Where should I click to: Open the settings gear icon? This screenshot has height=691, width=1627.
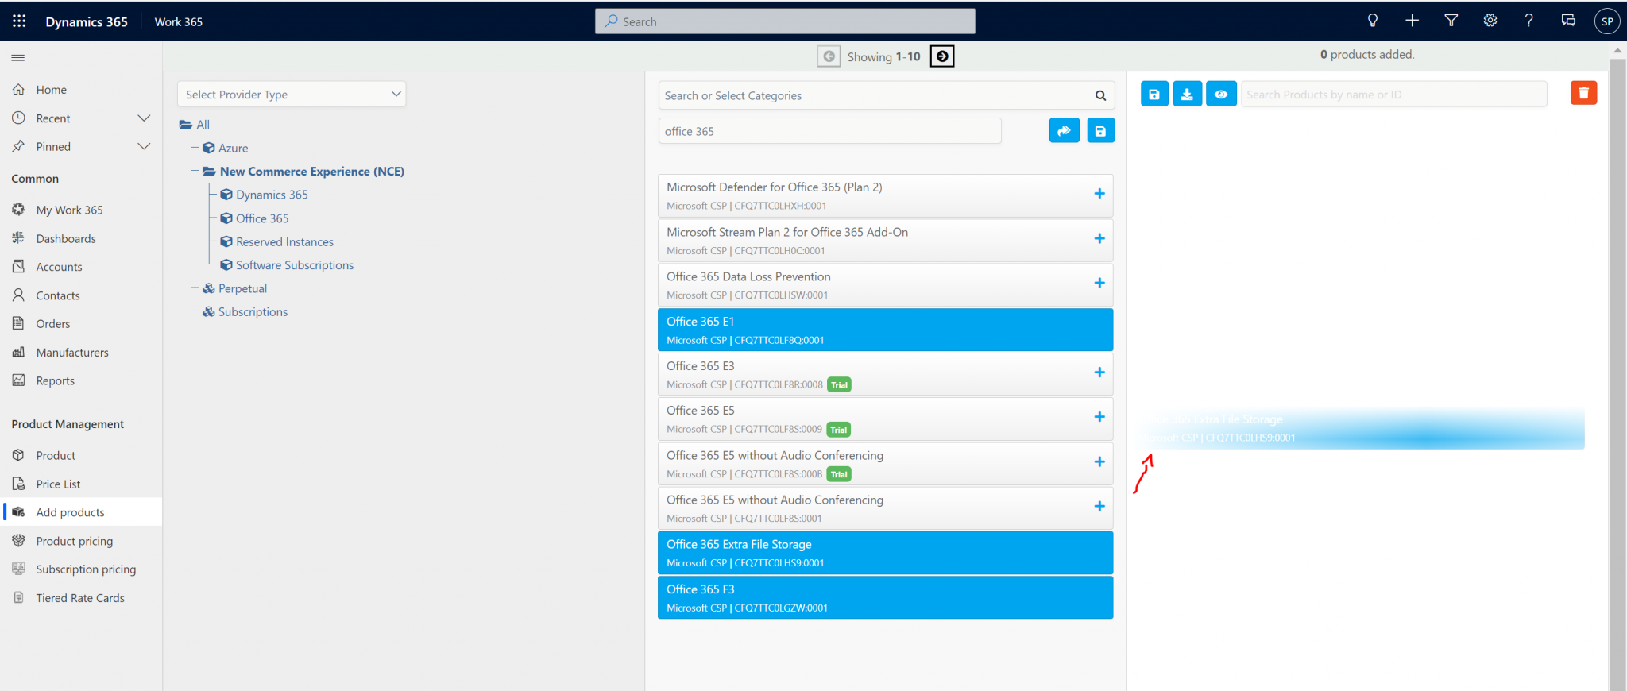tap(1490, 21)
